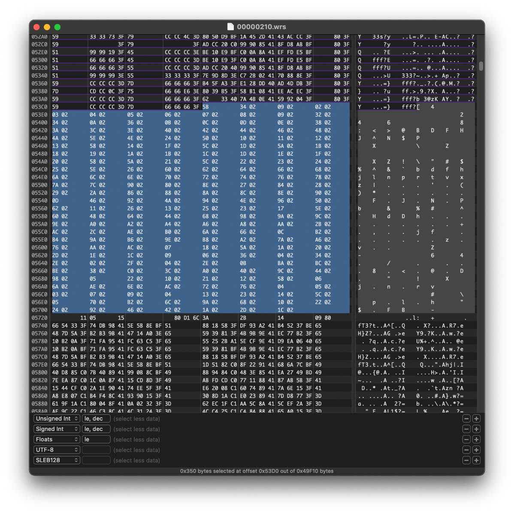Open the Unsigned Int type dropdown
514x514 pixels.
coord(57,419)
